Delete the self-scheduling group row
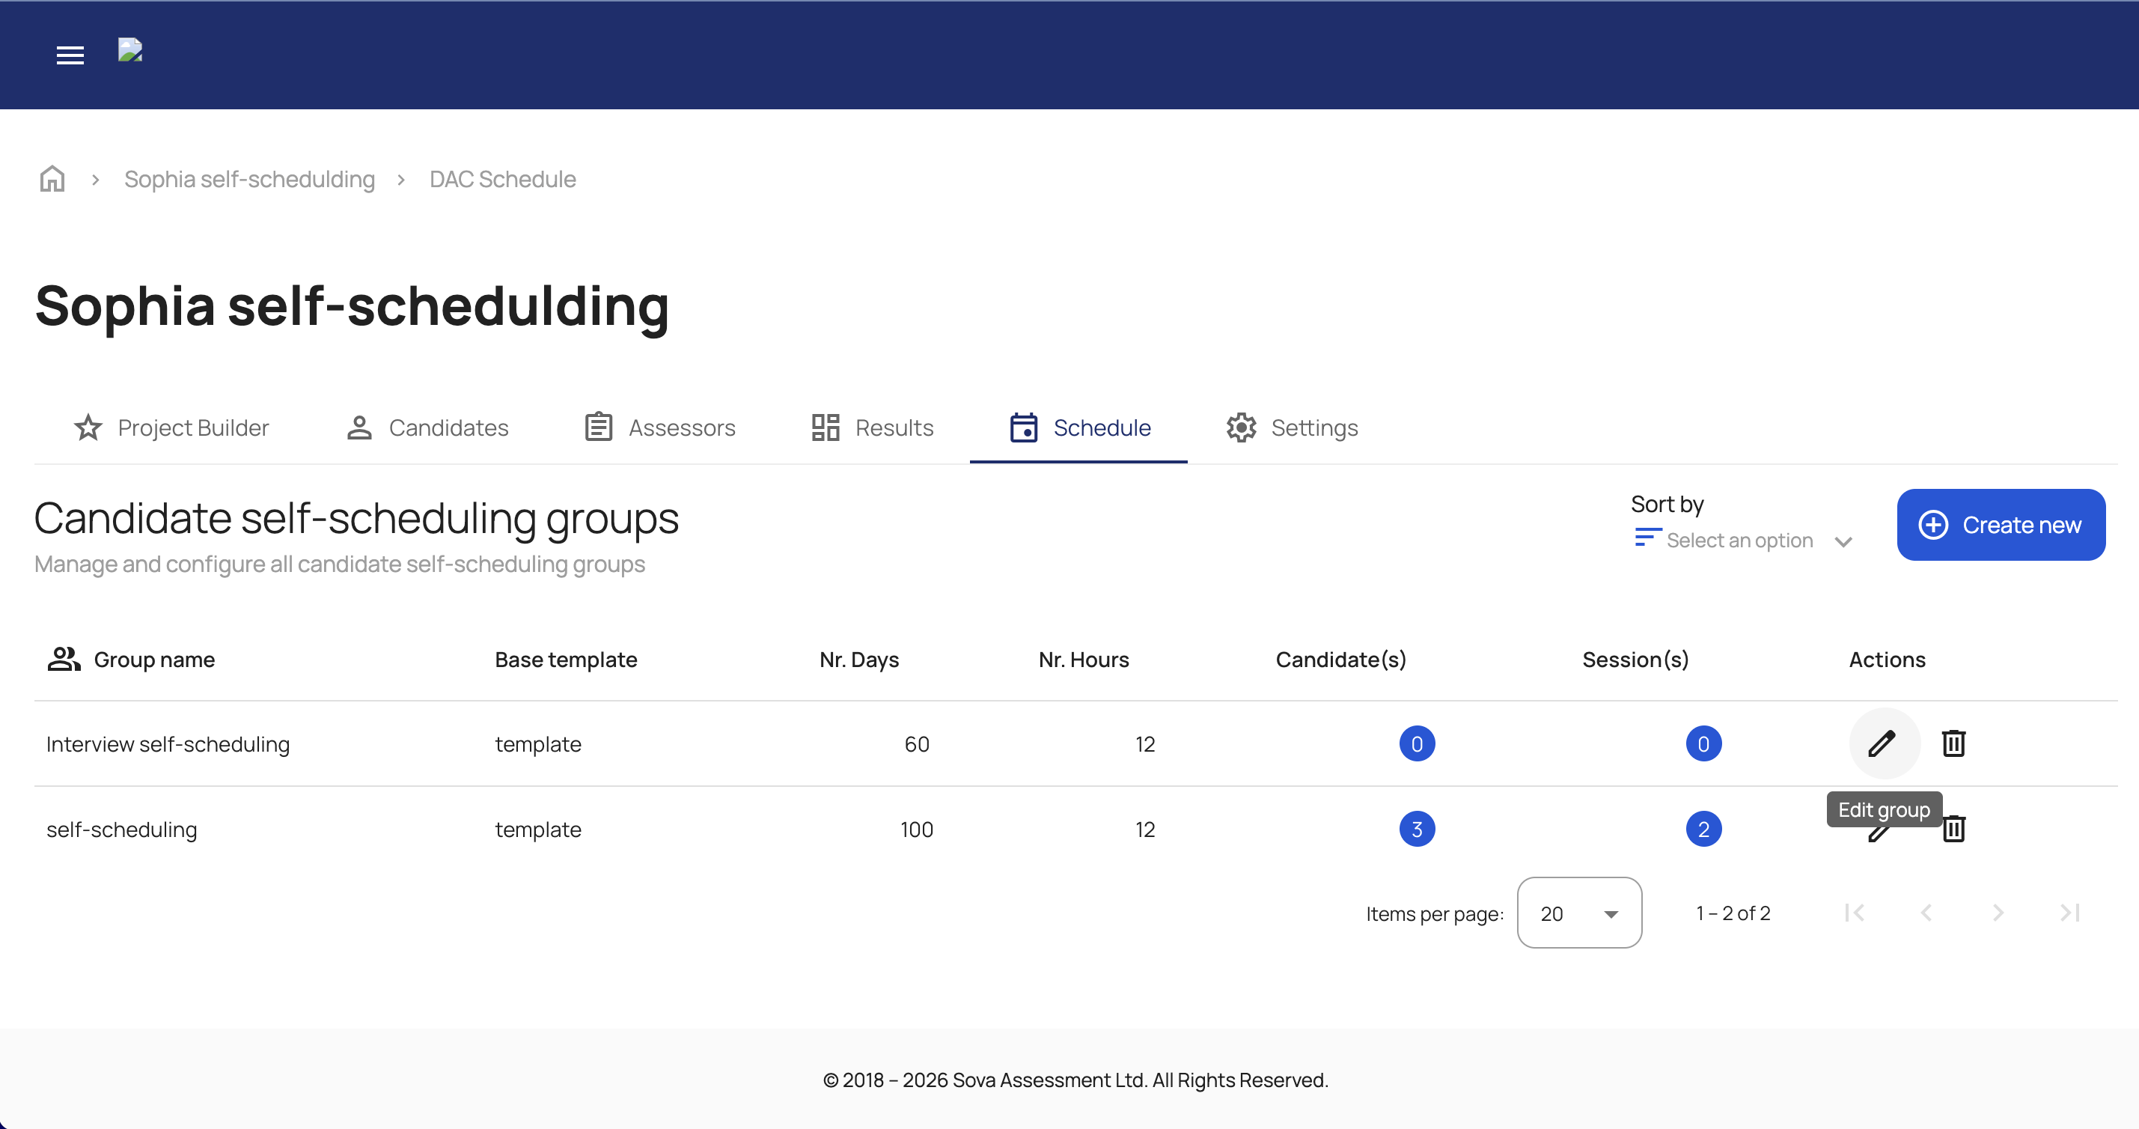Viewport: 2139px width, 1129px height. (x=1953, y=829)
